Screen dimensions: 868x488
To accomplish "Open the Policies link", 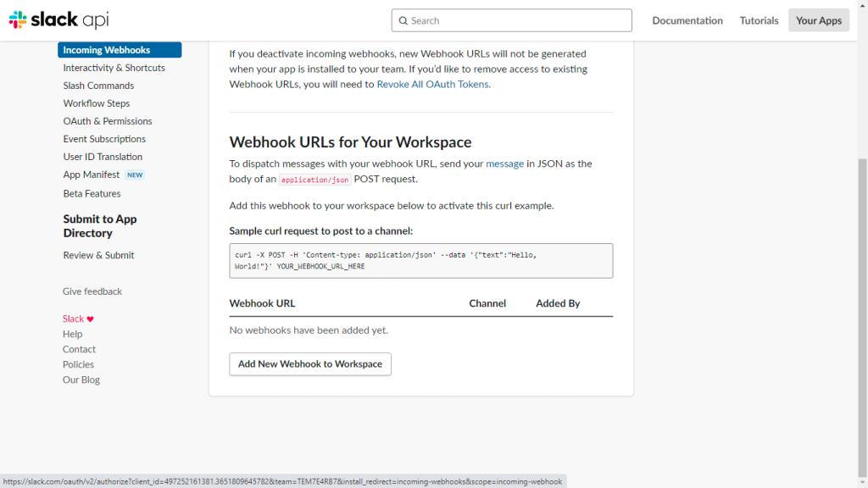I will pyautogui.click(x=78, y=364).
